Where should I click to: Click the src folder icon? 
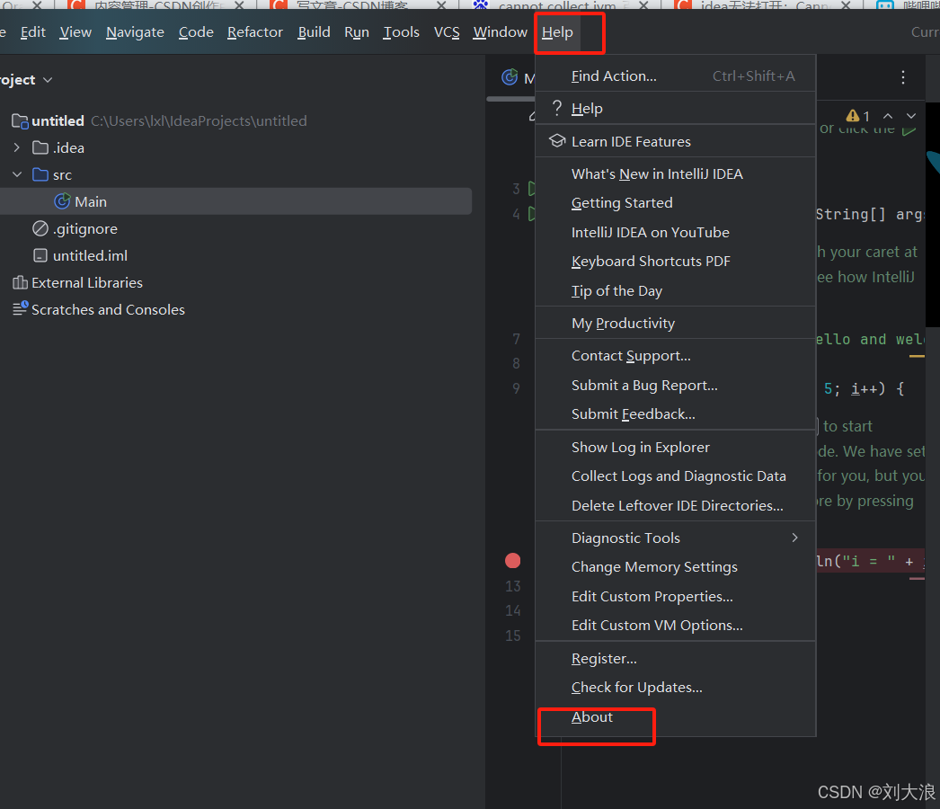(x=40, y=174)
